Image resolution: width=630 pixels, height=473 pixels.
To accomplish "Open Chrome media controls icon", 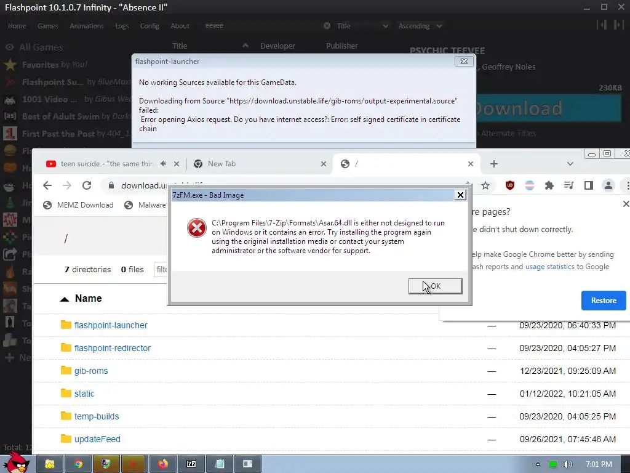I will (x=569, y=185).
